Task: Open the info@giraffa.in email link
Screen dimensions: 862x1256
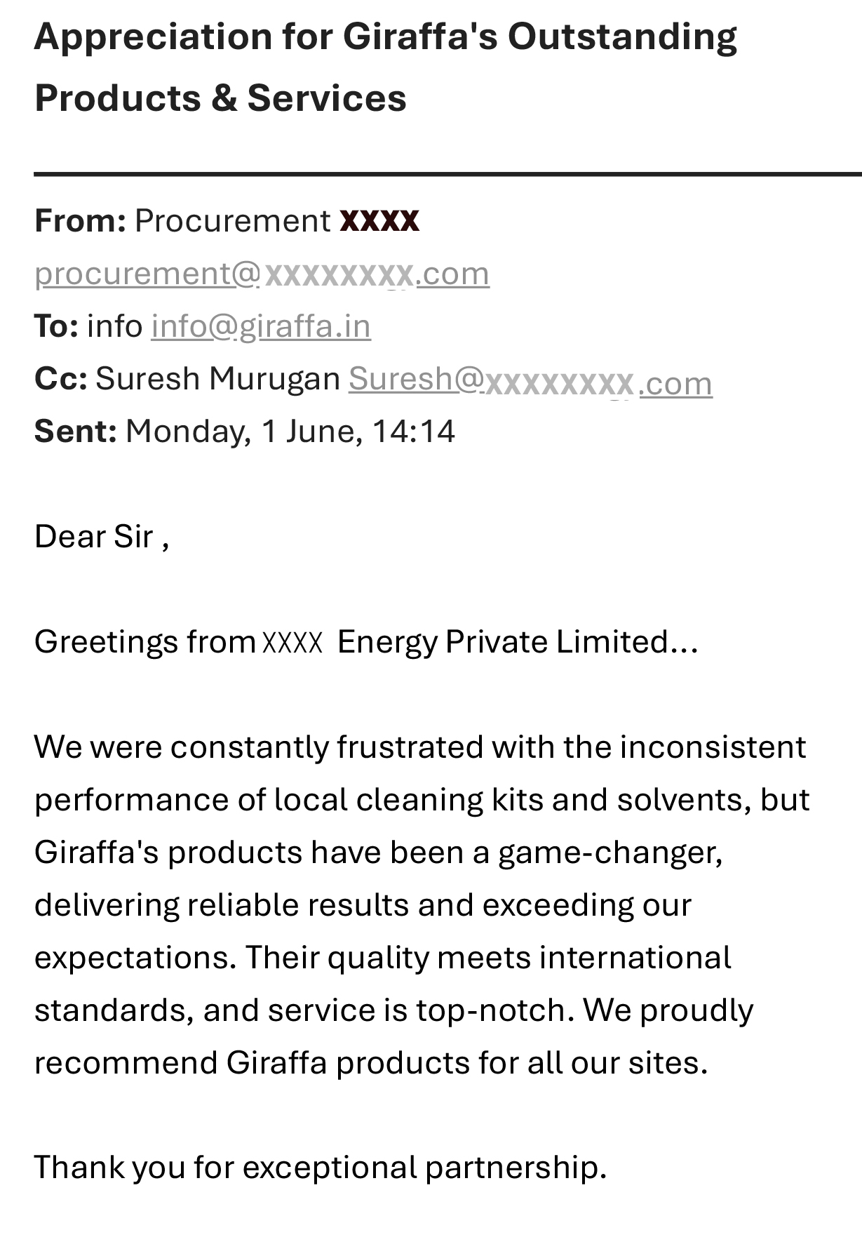Action: (x=261, y=326)
